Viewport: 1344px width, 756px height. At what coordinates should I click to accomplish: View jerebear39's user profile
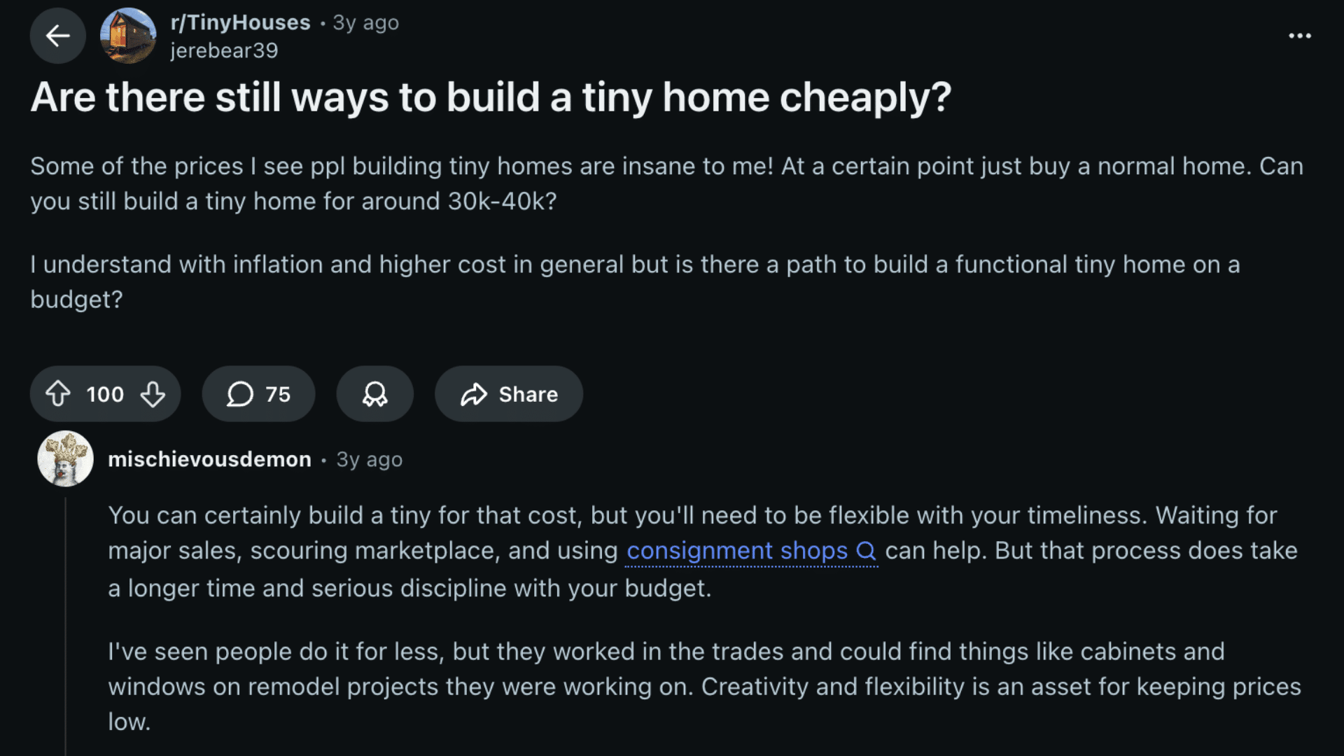pos(225,50)
